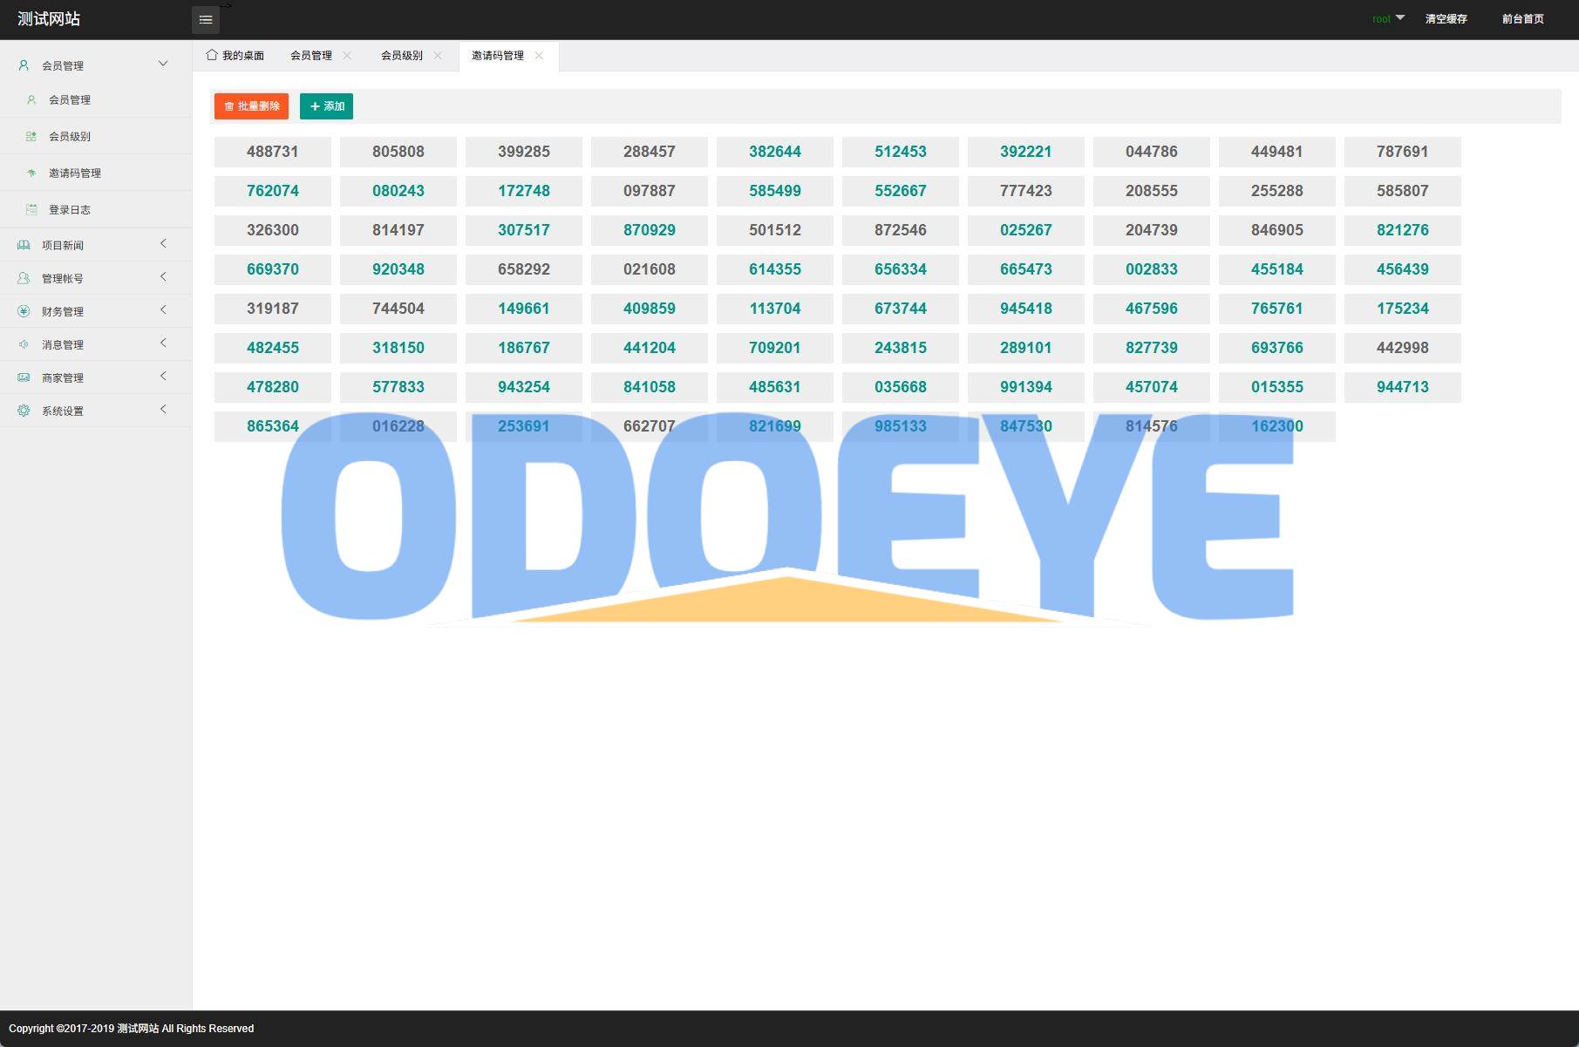Open 登录日志 in the sidebar

[96, 210]
